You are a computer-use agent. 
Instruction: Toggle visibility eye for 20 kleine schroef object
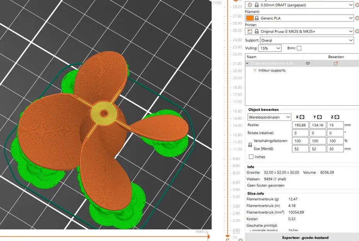click(308, 63)
